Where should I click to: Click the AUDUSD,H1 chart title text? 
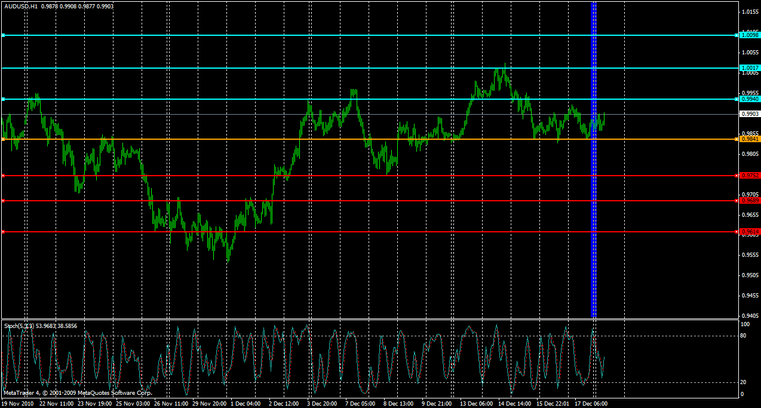pos(20,6)
